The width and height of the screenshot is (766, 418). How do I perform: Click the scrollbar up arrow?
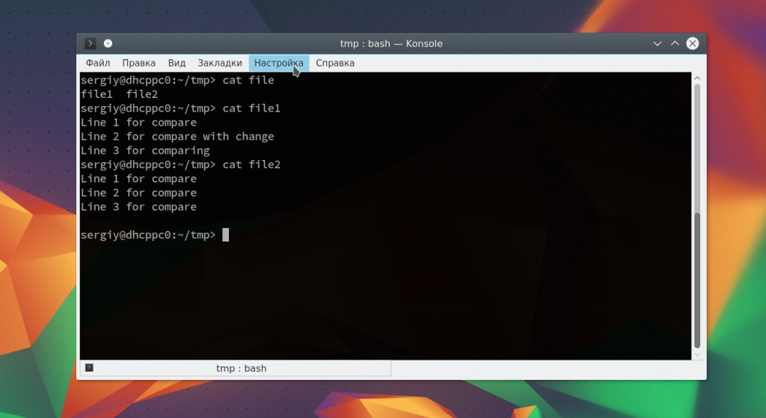pos(697,78)
